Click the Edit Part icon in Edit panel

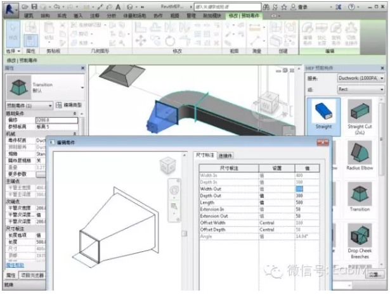[308, 34]
